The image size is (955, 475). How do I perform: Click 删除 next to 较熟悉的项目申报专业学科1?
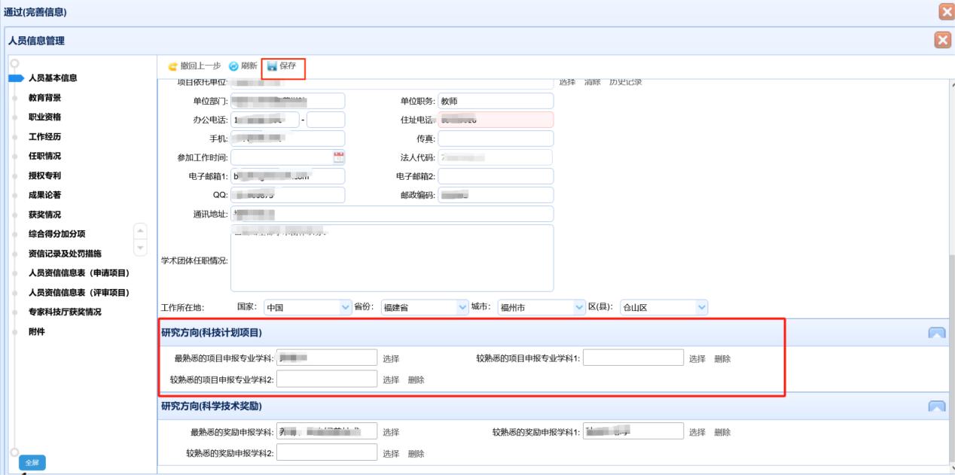point(722,359)
